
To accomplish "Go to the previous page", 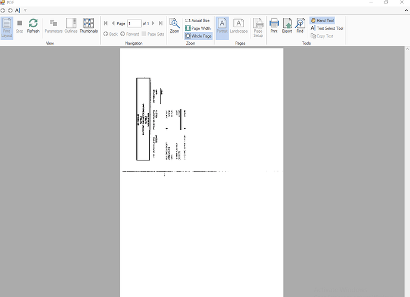I will pyautogui.click(x=113, y=23).
